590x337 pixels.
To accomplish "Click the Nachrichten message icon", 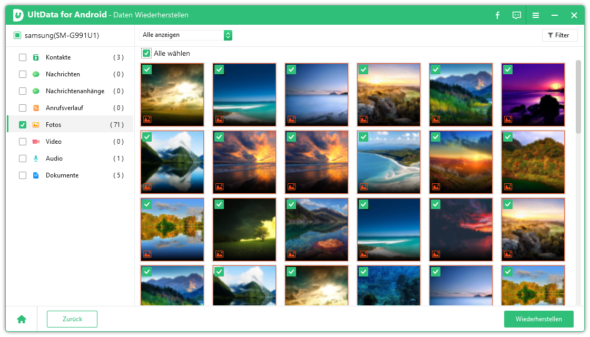I will point(36,74).
